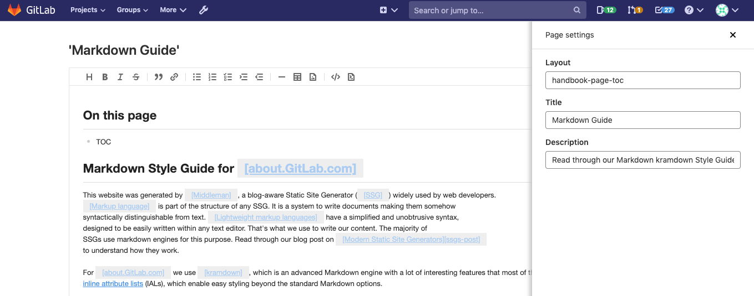Close the Page settings panel
The image size is (754, 296).
[x=732, y=35]
